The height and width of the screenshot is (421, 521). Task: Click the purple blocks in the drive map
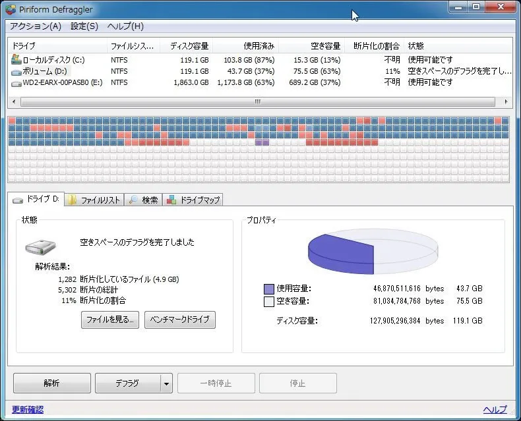[262, 142]
